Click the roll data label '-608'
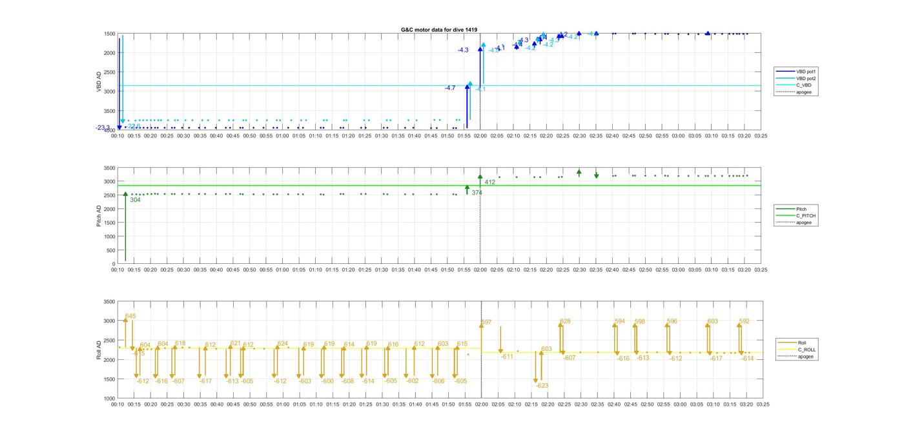 347,381
